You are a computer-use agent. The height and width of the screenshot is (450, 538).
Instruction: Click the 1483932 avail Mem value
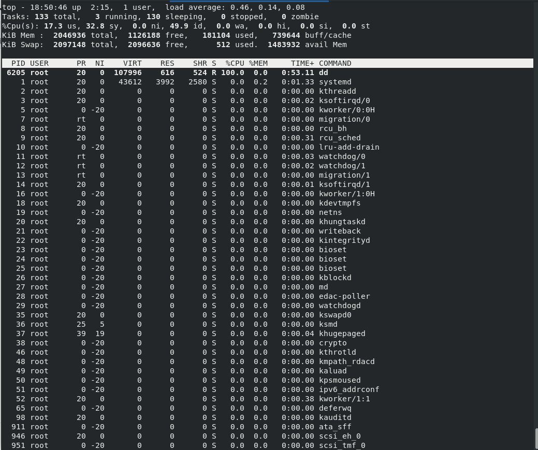pos(284,45)
